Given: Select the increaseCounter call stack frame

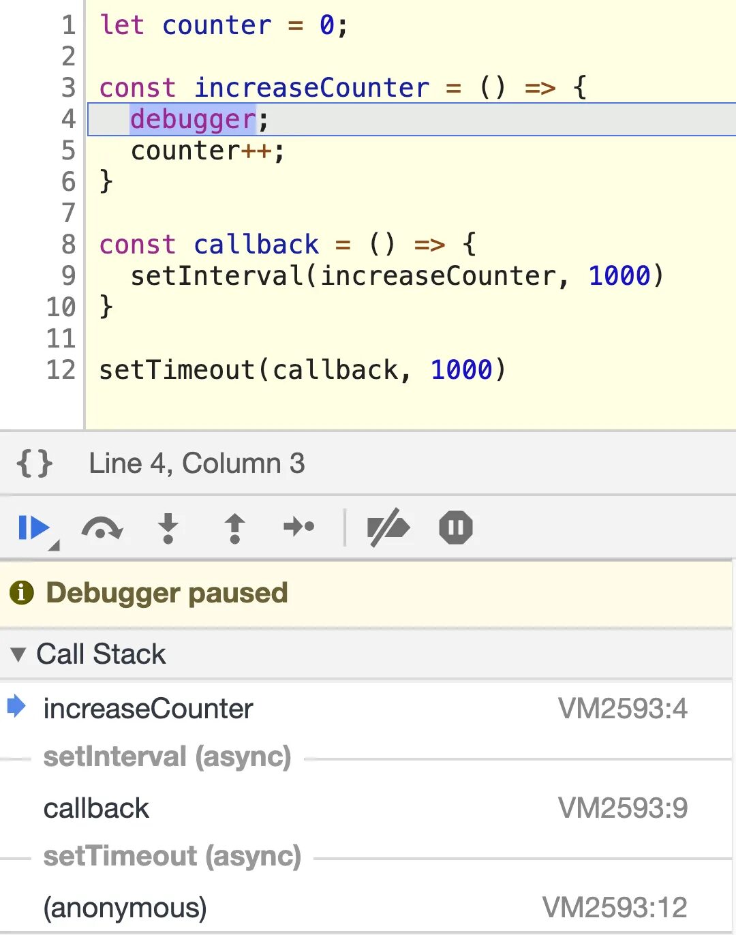Looking at the screenshot, I should 148,709.
